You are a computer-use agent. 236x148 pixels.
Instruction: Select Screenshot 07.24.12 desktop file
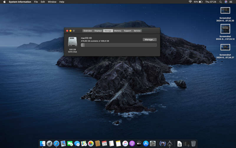(x=225, y=32)
